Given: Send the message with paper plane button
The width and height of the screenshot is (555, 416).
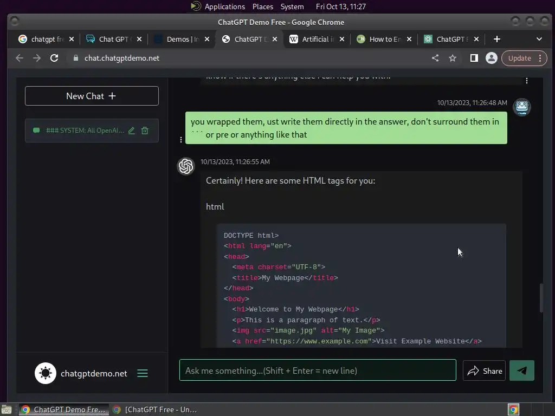Looking at the screenshot, I should point(522,370).
